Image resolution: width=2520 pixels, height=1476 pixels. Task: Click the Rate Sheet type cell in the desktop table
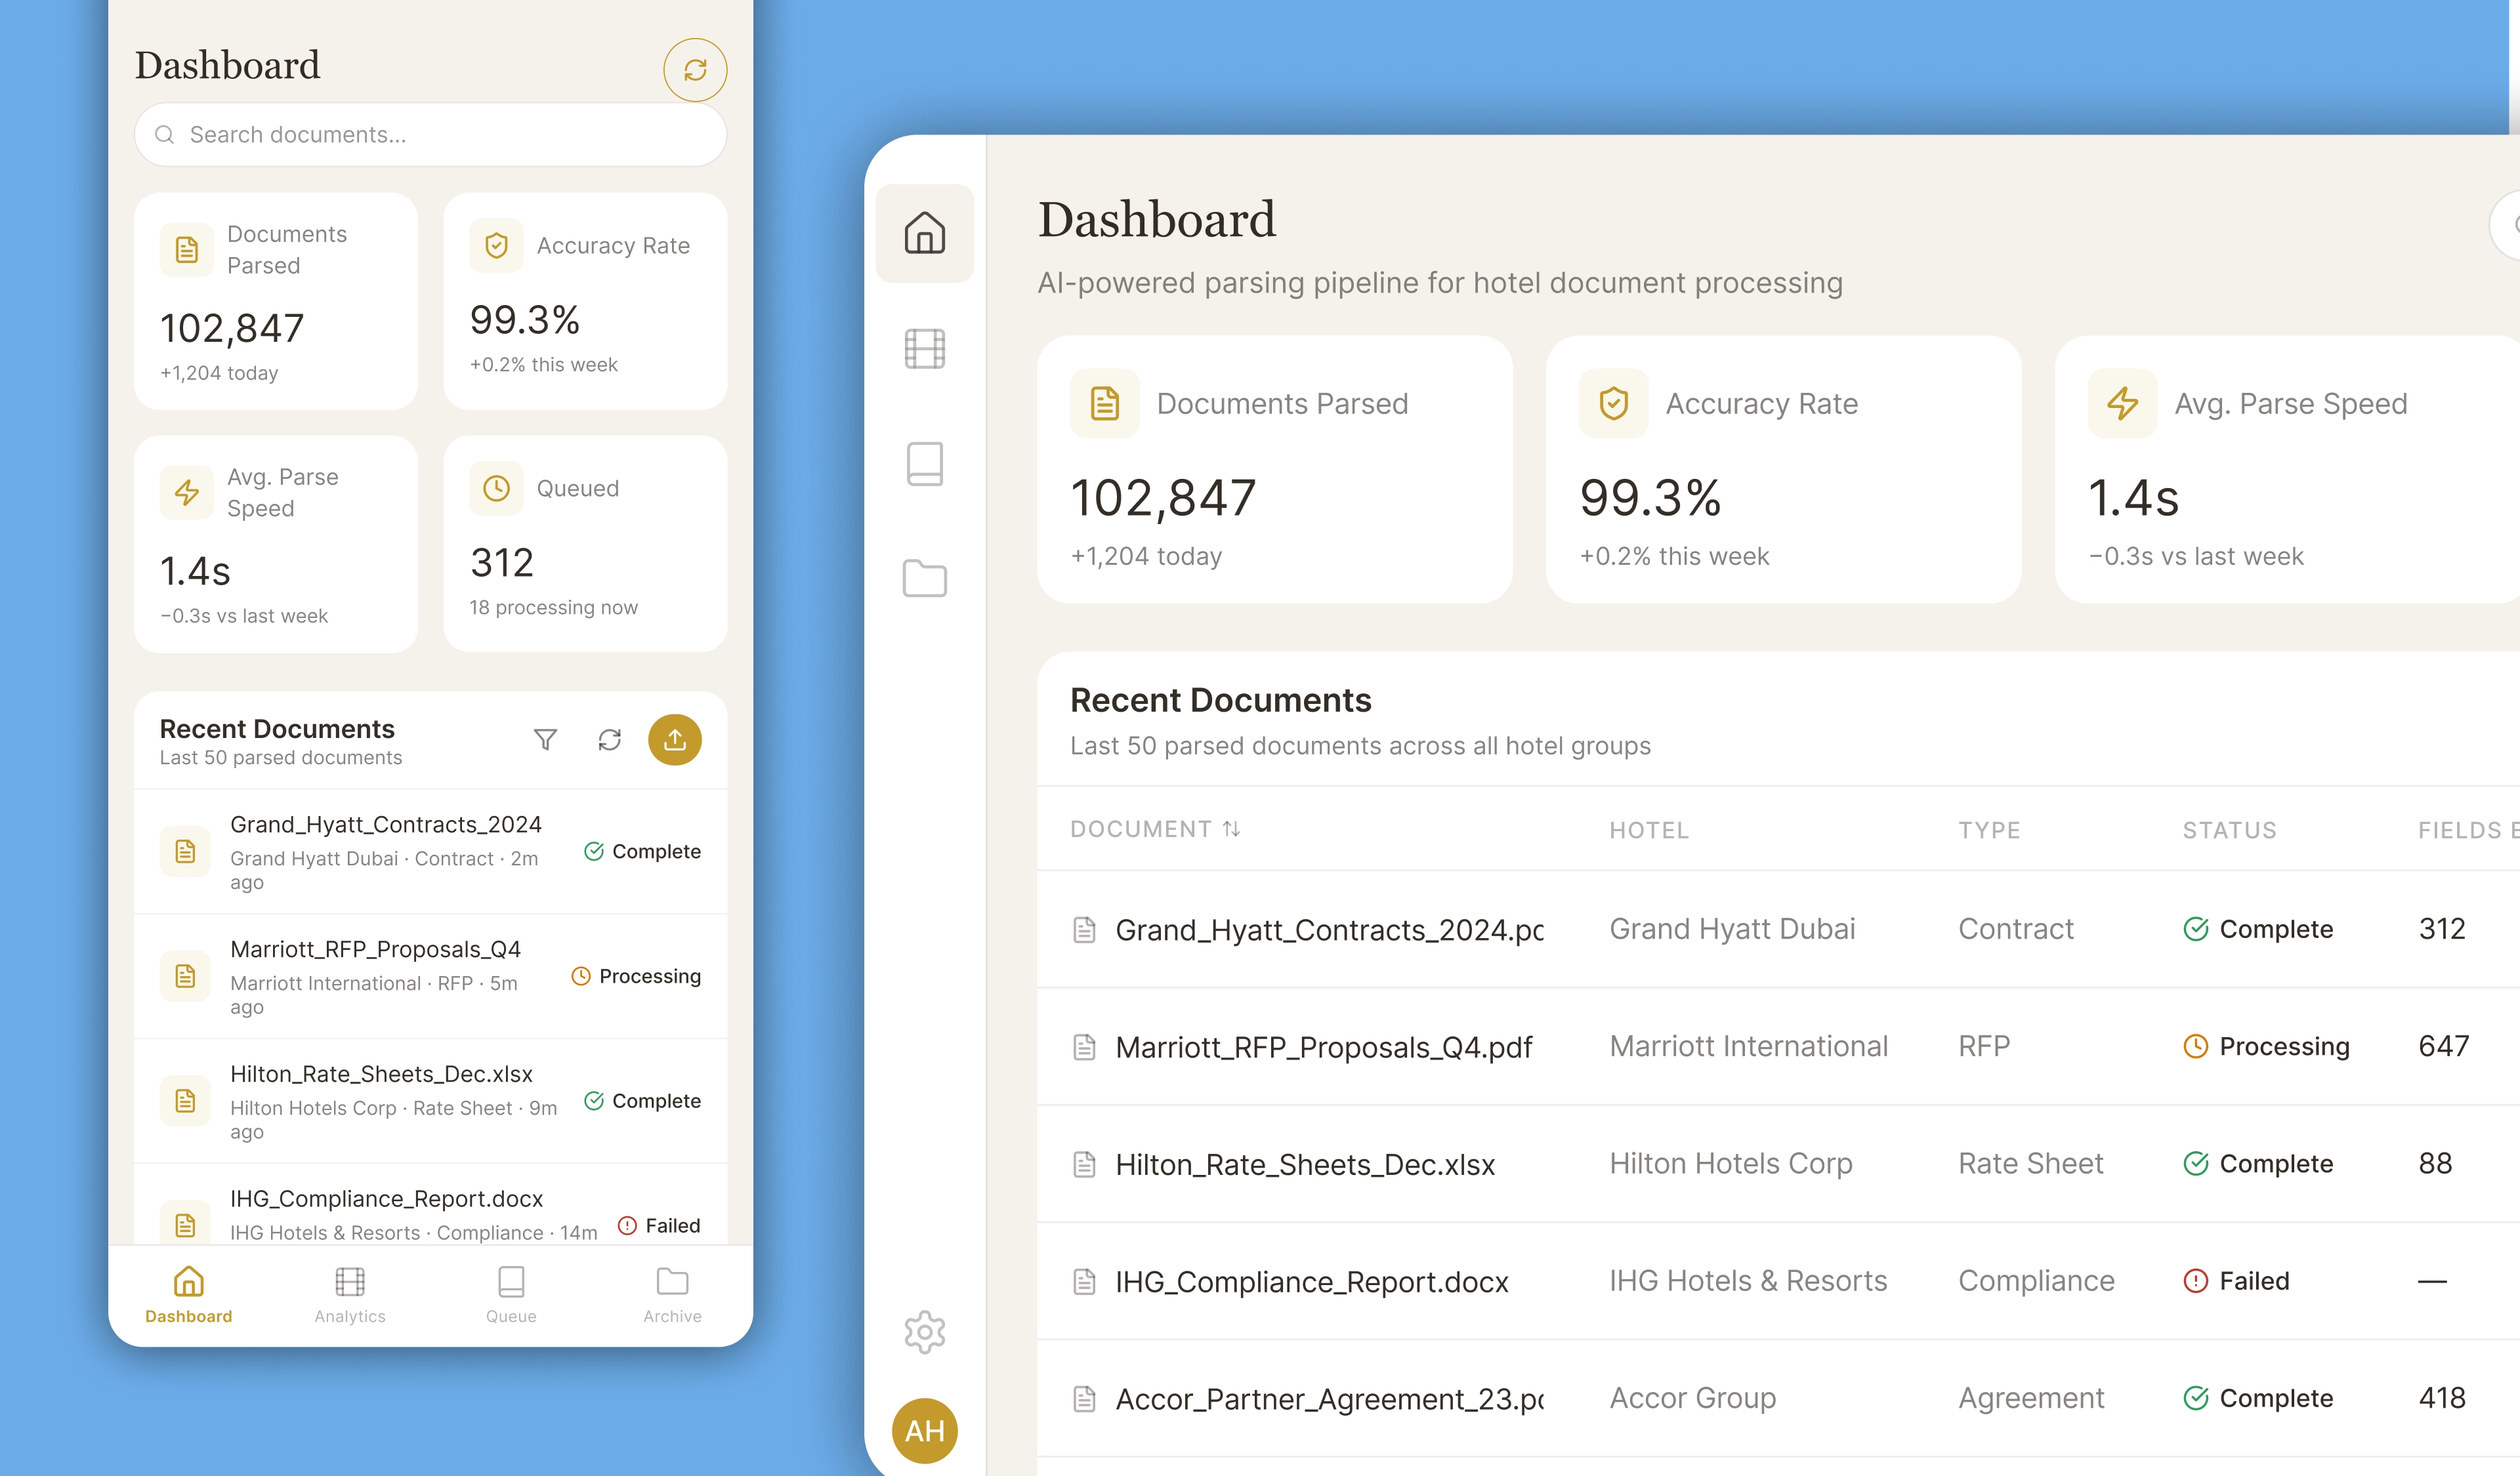2031,1164
